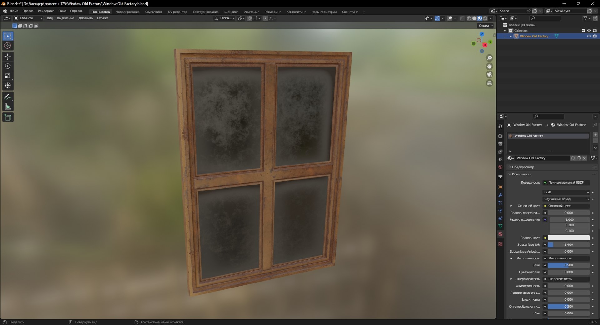This screenshot has height=325, width=600.
Task: Click Добавить in viewport header
Action: (x=86, y=18)
